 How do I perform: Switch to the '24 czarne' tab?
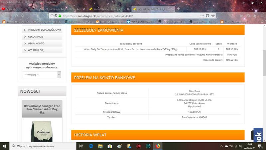65,9
